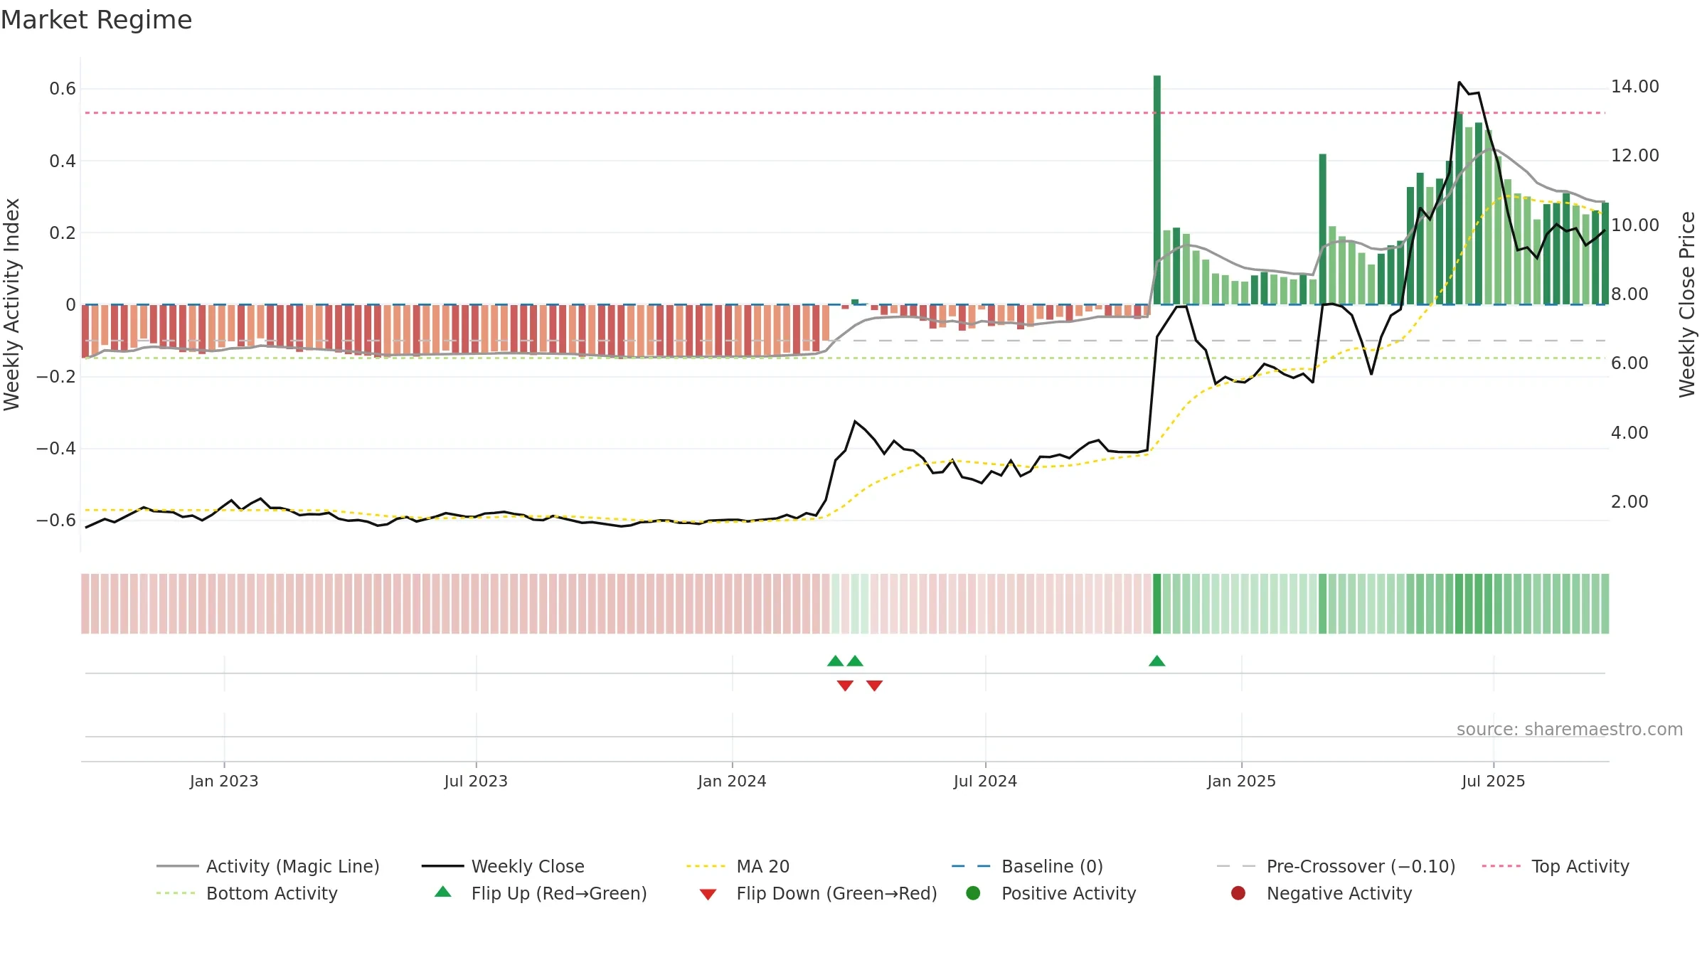Click the 2.00 price axis label
This screenshot has width=1707, height=960.
1629,502
